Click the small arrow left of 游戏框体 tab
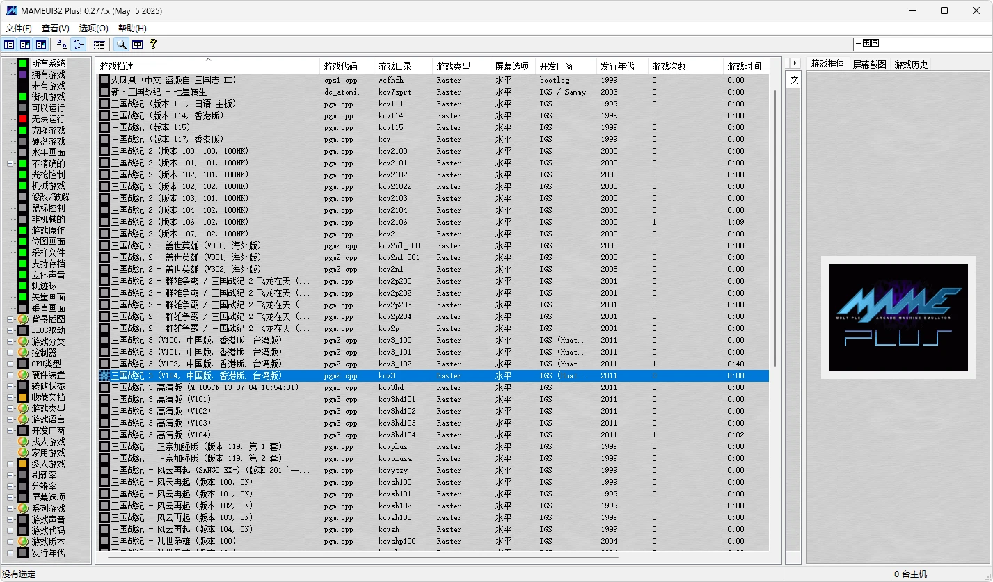The width and height of the screenshot is (993, 582). [795, 63]
